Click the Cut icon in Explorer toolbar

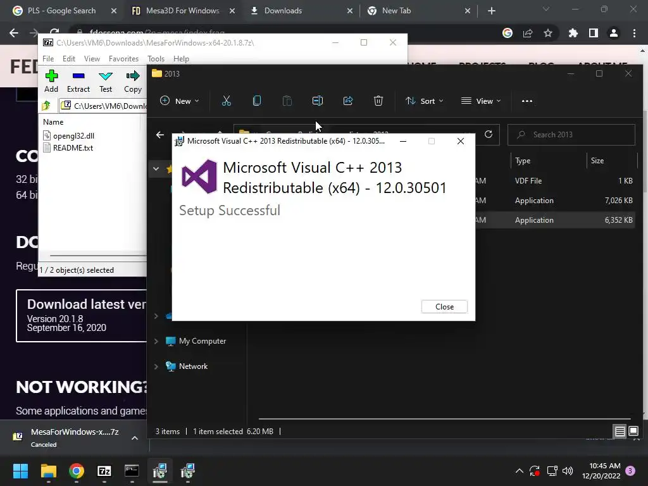pos(227,101)
